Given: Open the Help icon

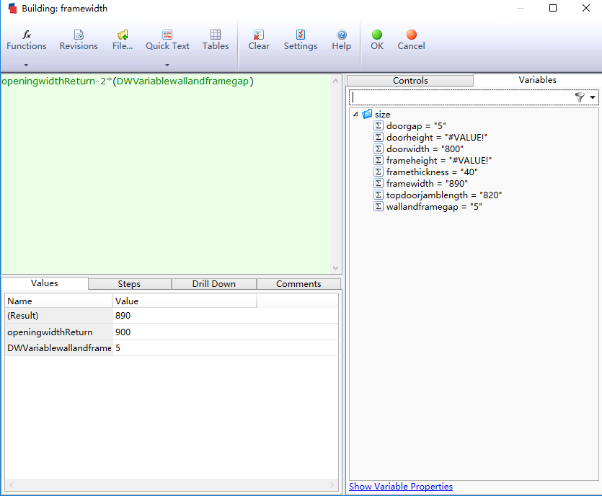Looking at the screenshot, I should pyautogui.click(x=342, y=40).
